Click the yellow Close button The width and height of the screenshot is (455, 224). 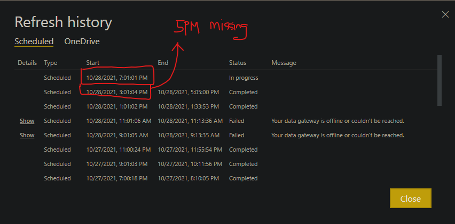[410, 198]
